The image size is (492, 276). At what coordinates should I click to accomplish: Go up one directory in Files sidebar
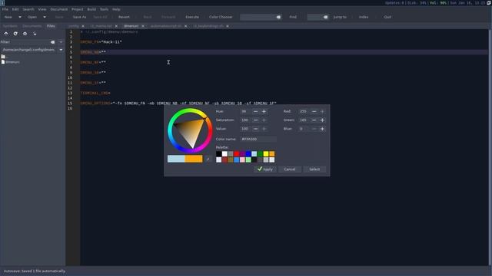[6, 34]
